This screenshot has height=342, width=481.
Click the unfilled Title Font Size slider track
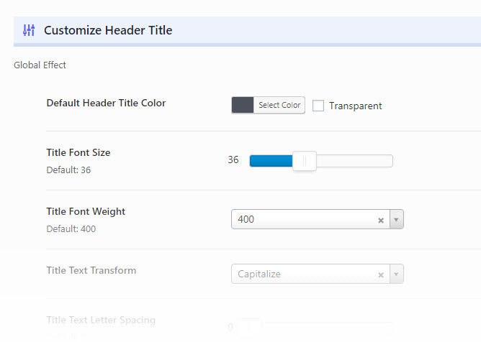pyautogui.click(x=353, y=161)
